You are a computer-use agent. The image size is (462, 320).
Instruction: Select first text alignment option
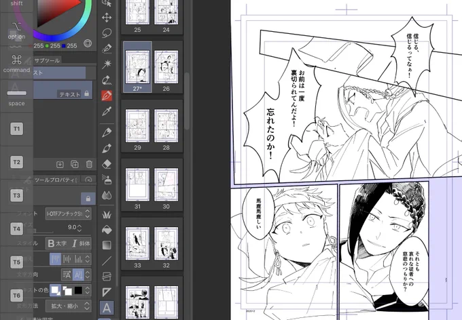56,259
